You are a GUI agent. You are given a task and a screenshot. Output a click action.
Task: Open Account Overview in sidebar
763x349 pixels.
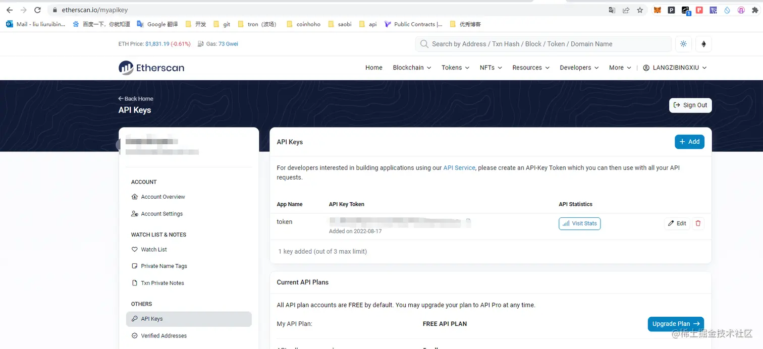click(158, 197)
